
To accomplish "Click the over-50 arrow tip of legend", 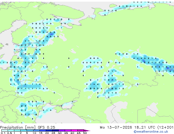I will (x=87, y=130).
